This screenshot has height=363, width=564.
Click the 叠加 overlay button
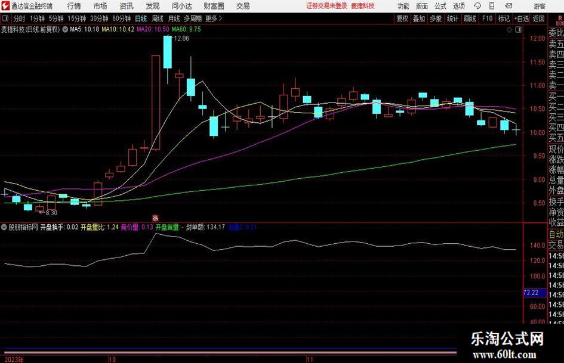tap(419, 18)
